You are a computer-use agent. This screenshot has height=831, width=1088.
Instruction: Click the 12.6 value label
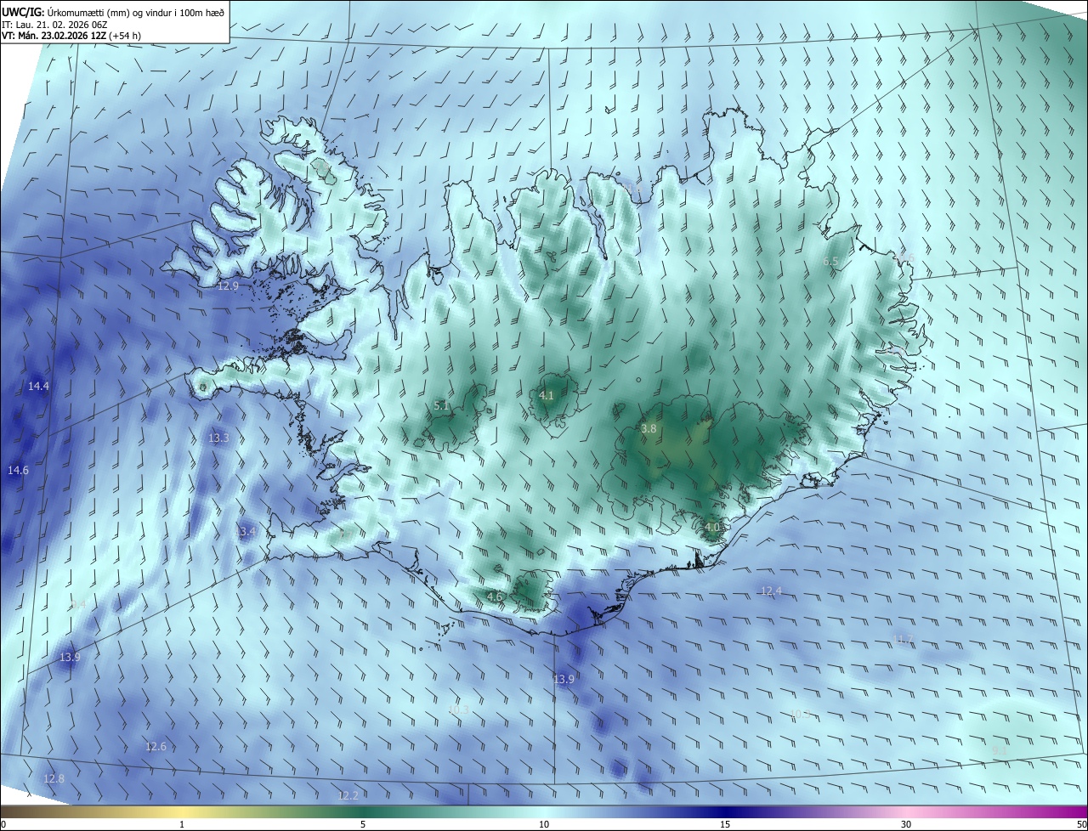(x=156, y=746)
